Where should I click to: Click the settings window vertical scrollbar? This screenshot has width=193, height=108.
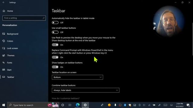tap(192, 39)
